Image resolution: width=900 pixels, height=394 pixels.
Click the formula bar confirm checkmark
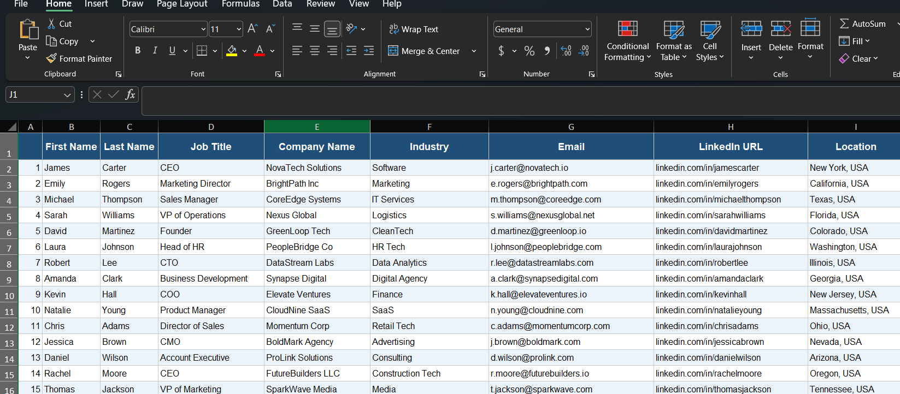click(x=114, y=94)
